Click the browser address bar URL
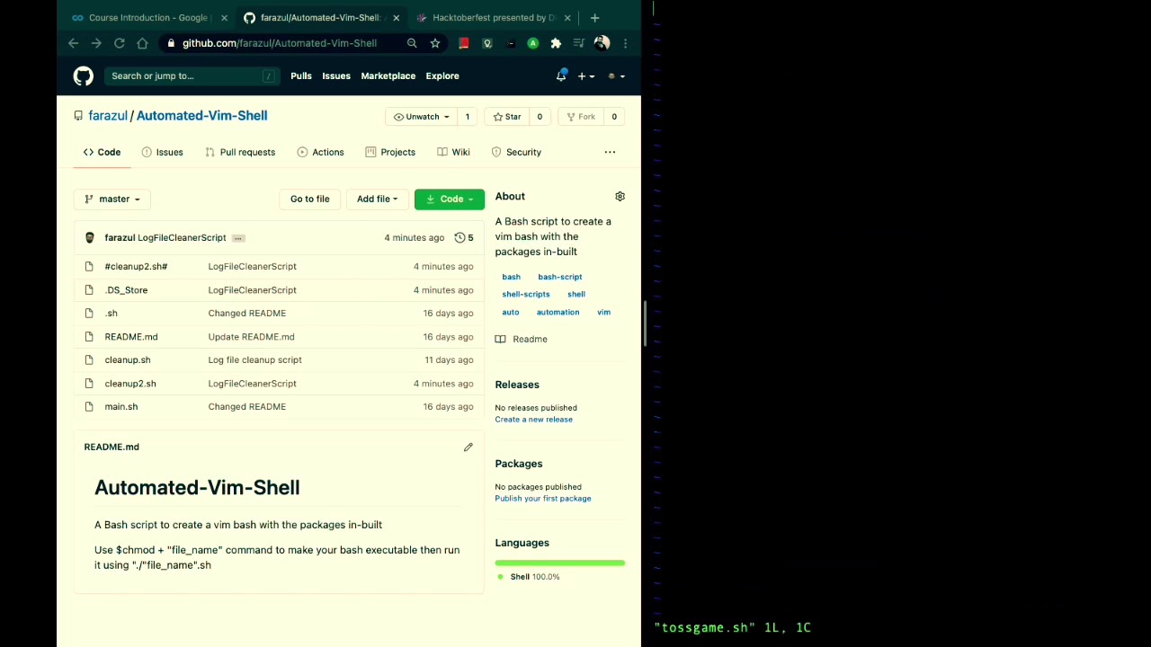 [x=280, y=43]
